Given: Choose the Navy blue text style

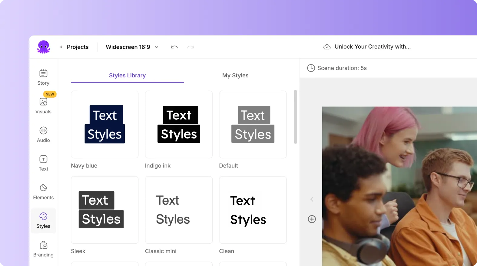Looking at the screenshot, I should tap(105, 125).
